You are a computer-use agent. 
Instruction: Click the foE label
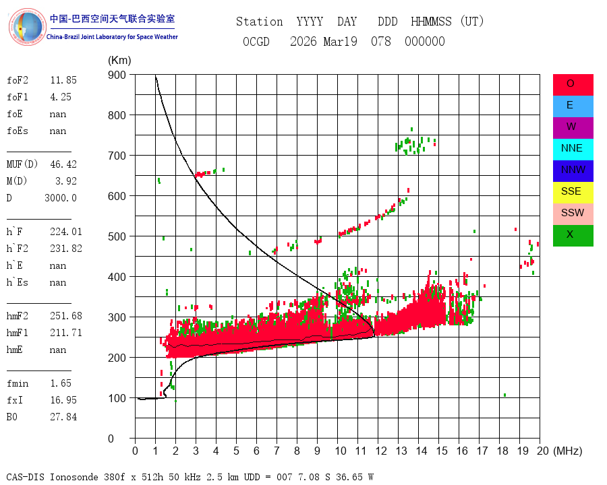pos(15,114)
